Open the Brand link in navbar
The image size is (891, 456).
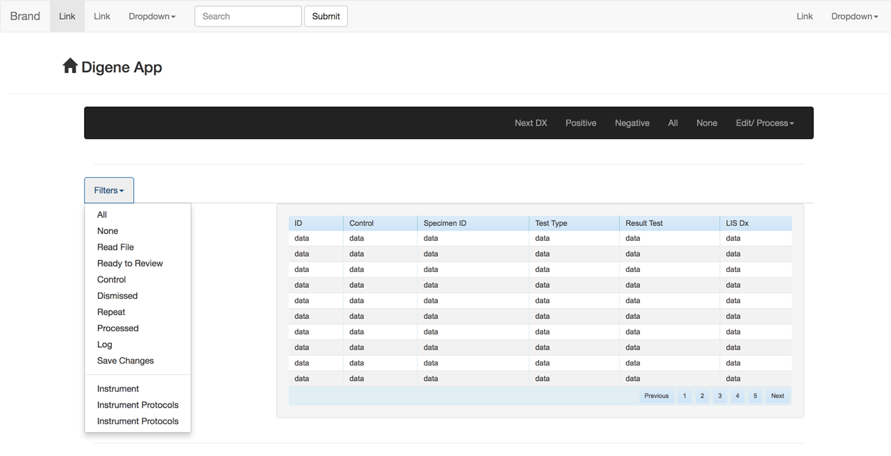coord(25,16)
